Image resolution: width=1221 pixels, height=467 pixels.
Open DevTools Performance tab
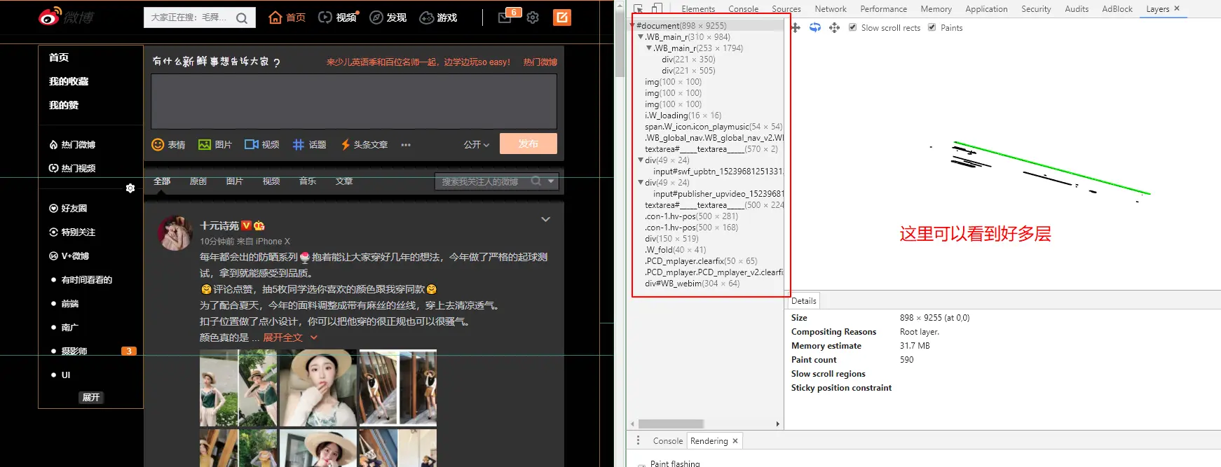tap(883, 8)
